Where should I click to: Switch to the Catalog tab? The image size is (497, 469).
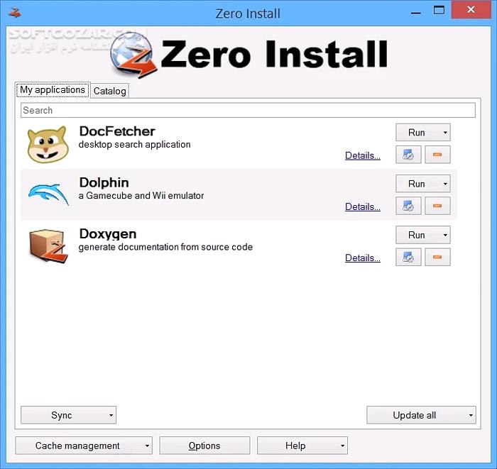click(x=109, y=92)
